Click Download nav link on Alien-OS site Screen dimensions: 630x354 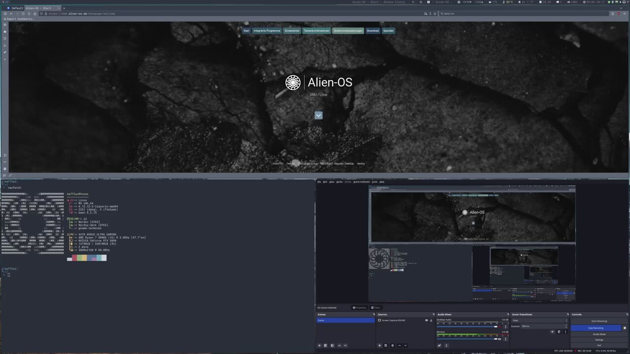click(373, 30)
